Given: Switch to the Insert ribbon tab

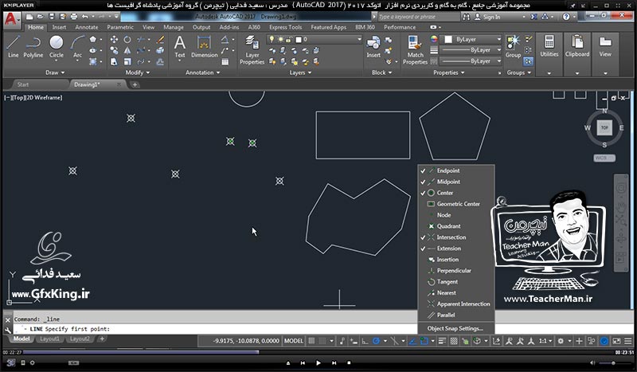Looking at the screenshot, I should pos(59,27).
